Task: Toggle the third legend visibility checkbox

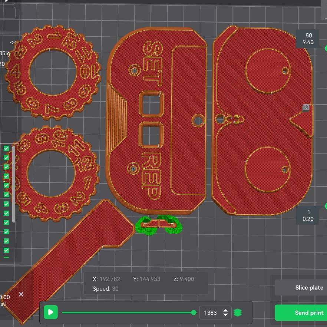Action: pos(6,167)
